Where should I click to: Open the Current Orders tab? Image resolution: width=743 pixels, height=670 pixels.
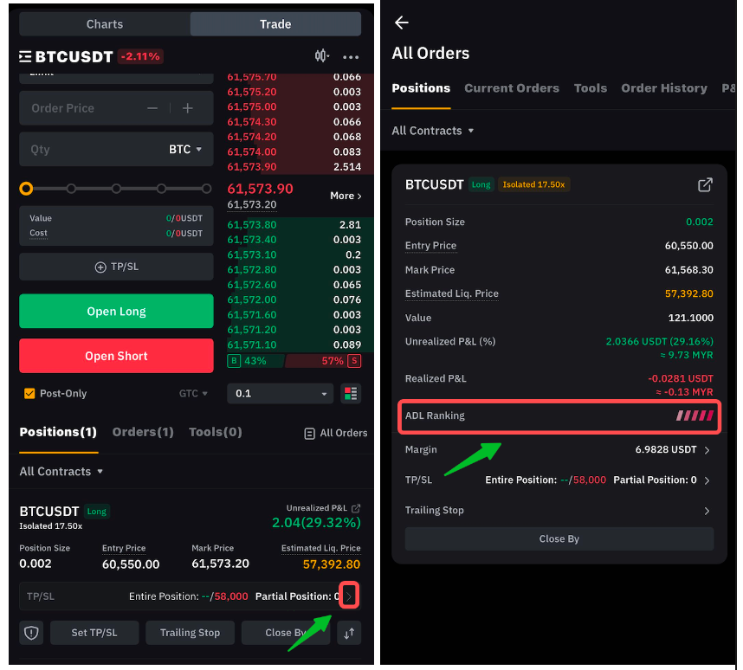tap(511, 88)
